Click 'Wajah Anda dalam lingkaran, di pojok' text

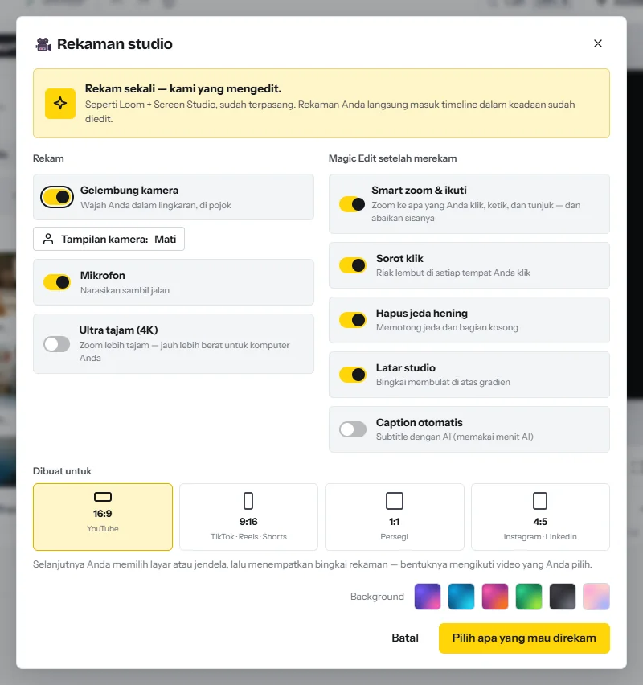coord(156,205)
